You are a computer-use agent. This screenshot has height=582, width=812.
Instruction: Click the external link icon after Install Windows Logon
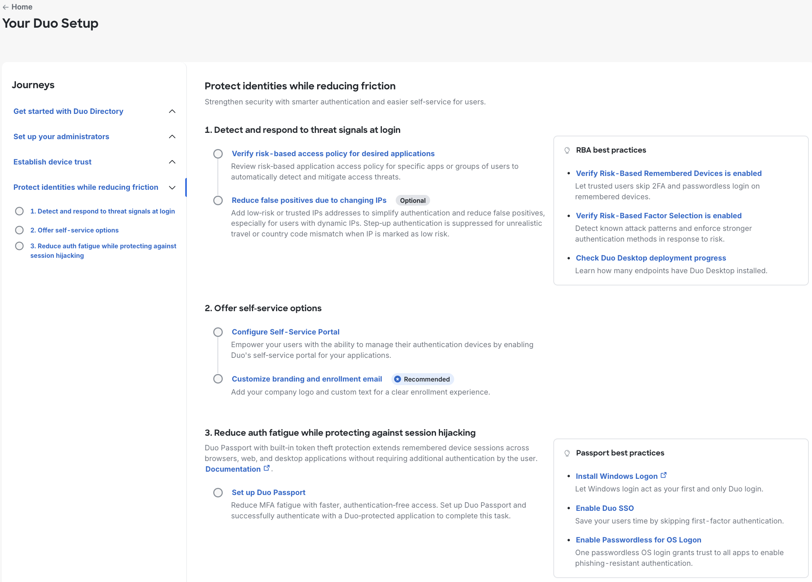coord(664,475)
